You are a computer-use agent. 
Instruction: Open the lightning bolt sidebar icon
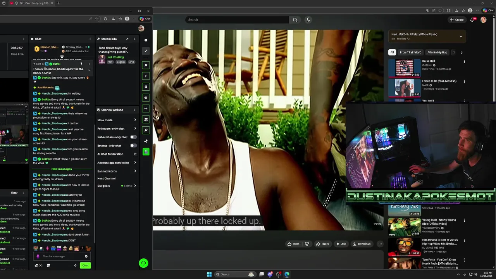[x=146, y=76]
